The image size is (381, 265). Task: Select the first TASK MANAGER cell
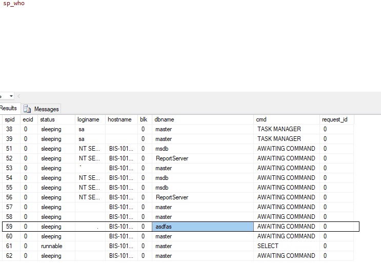(x=279, y=129)
